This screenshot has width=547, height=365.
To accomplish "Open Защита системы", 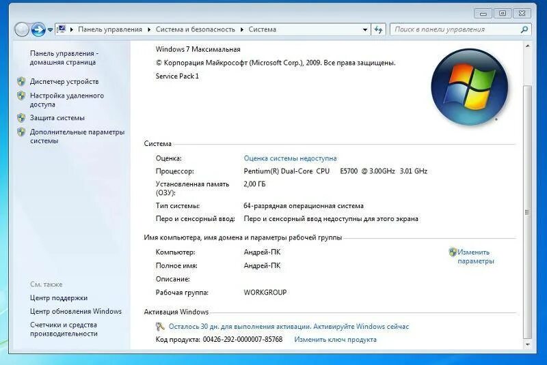I will [x=57, y=118].
